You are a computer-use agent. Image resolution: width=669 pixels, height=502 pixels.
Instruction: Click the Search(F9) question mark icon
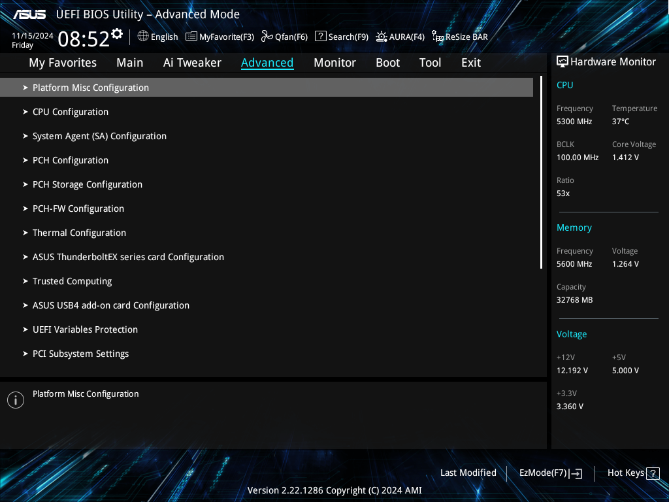point(320,37)
